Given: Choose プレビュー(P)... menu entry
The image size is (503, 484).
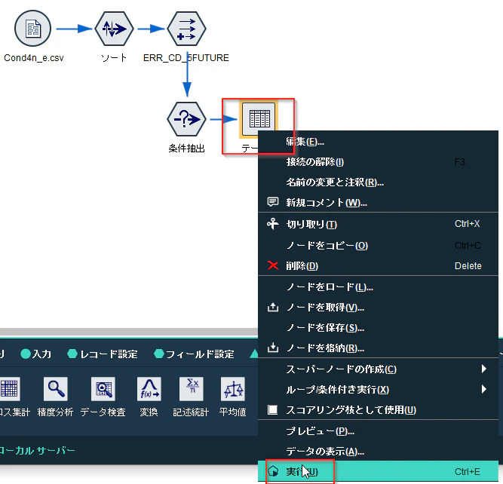Looking at the screenshot, I should (378, 431).
